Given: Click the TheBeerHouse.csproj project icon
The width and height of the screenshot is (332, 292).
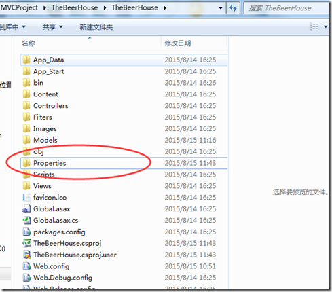Looking at the screenshot, I should (26, 243).
